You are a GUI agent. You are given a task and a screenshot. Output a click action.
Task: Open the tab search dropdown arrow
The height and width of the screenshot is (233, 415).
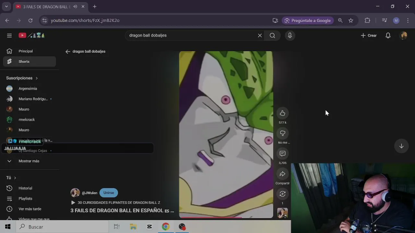click(6, 6)
